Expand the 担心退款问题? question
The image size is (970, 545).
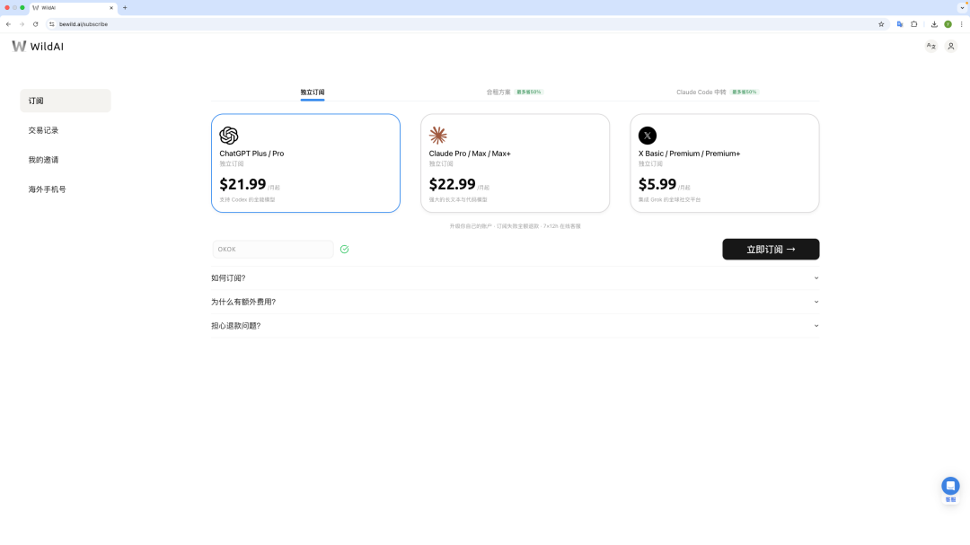pyautogui.click(x=515, y=326)
